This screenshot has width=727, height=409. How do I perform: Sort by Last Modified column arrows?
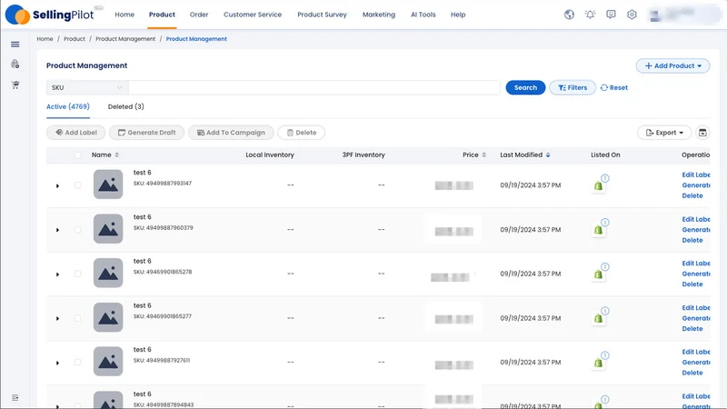(x=548, y=155)
